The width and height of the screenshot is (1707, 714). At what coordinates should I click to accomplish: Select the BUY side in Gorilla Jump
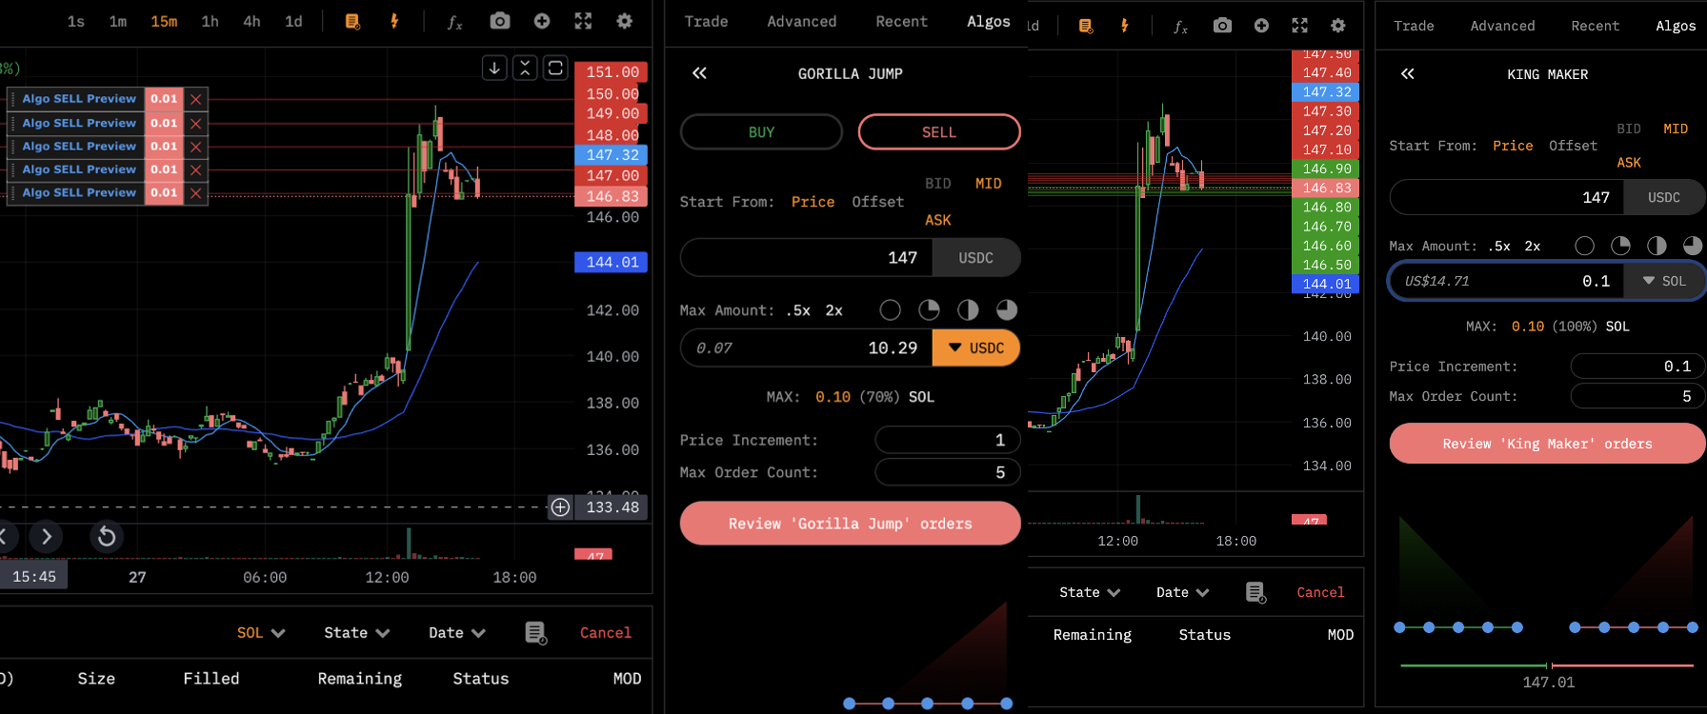761,132
